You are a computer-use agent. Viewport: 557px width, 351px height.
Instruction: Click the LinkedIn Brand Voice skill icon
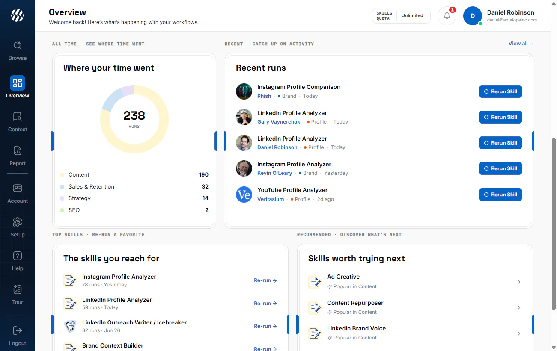(315, 333)
